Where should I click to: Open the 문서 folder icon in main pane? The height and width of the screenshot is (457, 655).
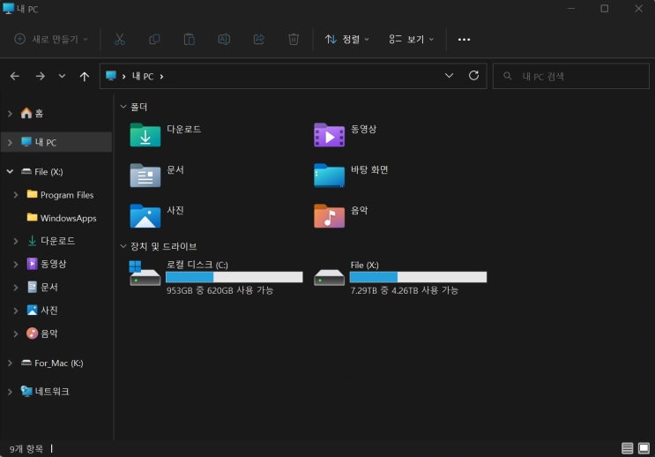pyautogui.click(x=145, y=176)
